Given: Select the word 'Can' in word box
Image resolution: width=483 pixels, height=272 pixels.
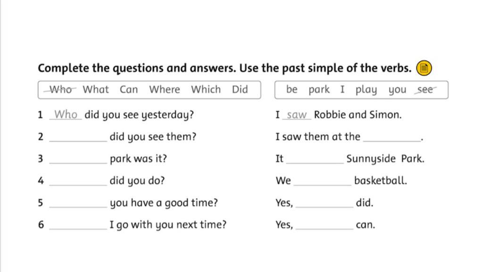Looking at the screenshot, I should (129, 89).
